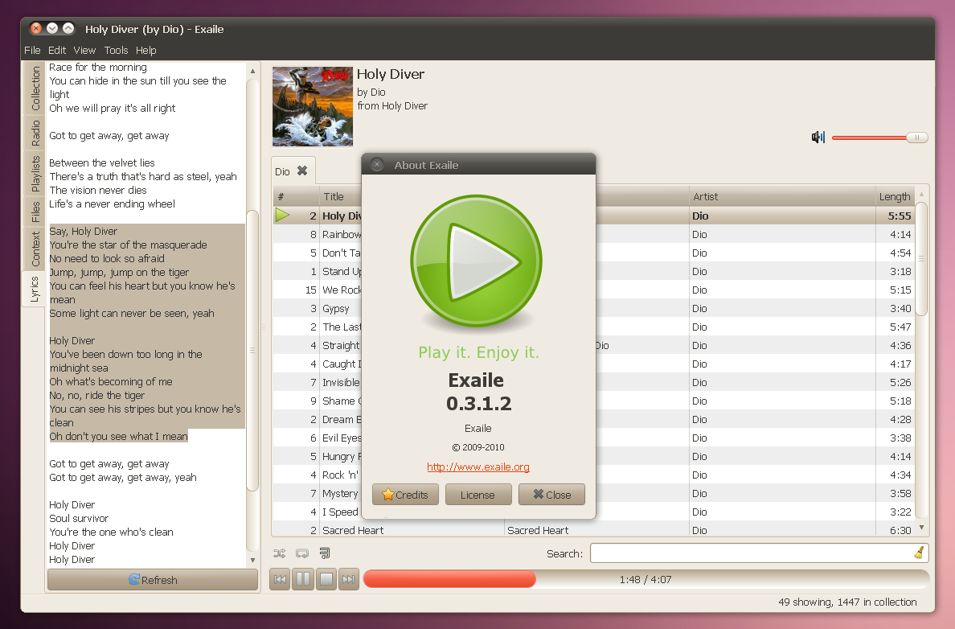This screenshot has width=955, height=629.
Task: Open the File menu
Action: [32, 50]
